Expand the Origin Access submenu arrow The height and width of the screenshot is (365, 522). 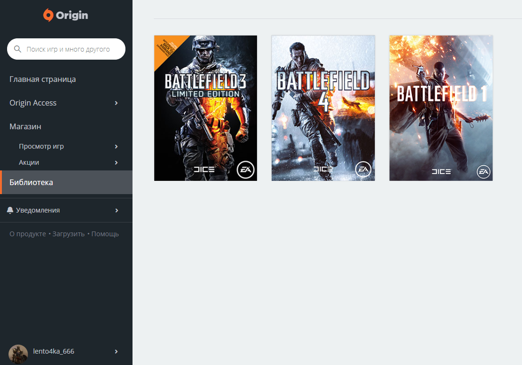tap(116, 103)
